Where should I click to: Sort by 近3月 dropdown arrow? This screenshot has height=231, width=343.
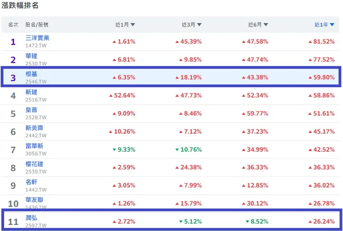click(x=199, y=25)
